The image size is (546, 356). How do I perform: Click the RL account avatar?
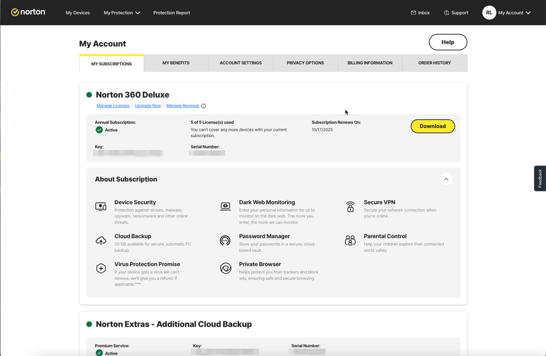489,13
